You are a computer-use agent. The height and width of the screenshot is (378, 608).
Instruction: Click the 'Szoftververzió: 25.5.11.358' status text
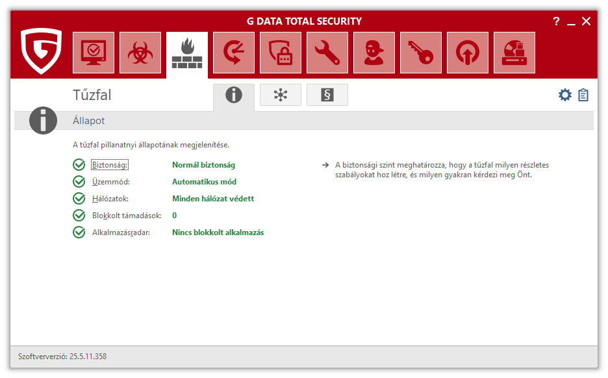(x=62, y=357)
